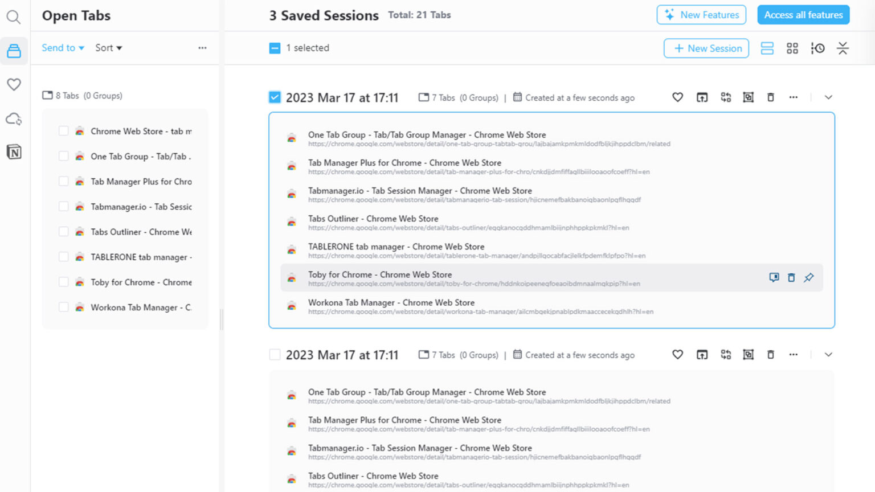Select the Saved Sessions sidebar icon
Image resolution: width=875 pixels, height=492 pixels.
tap(14, 51)
